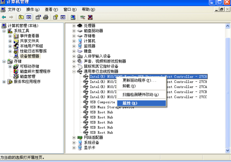Click the up one level folder icon
Image resolution: width=231 pixels, height=162 pixels.
[21, 17]
